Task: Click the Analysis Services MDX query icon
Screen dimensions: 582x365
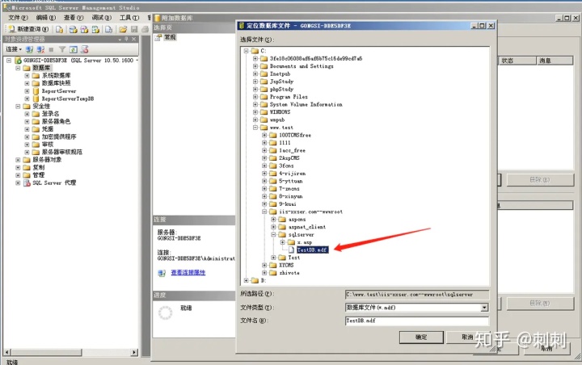Action: point(73,29)
